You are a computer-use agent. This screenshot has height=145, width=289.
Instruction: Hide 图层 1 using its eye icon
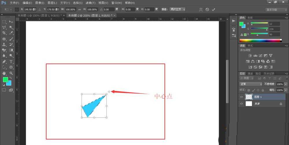(242, 97)
